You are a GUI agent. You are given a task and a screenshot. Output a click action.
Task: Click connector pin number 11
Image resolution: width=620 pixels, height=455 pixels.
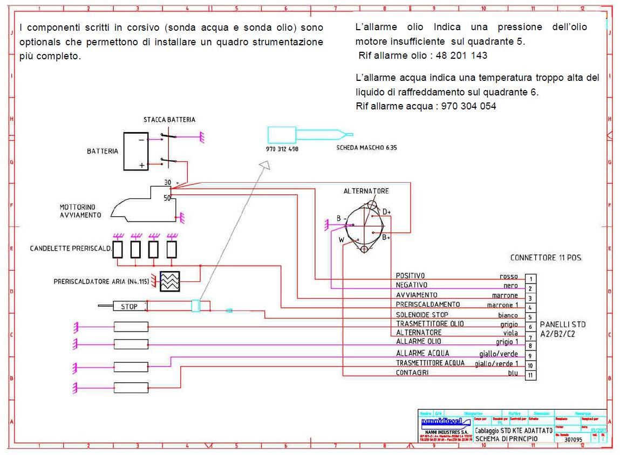pyautogui.click(x=530, y=375)
